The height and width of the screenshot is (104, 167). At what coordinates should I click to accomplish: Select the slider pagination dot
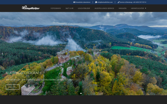(81, 93)
